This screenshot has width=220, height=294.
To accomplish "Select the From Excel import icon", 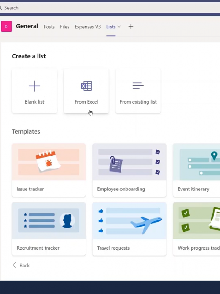I will (86, 86).
